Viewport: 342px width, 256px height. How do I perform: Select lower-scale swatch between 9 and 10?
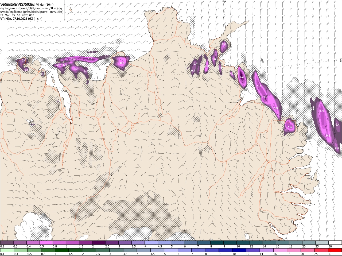226,250
